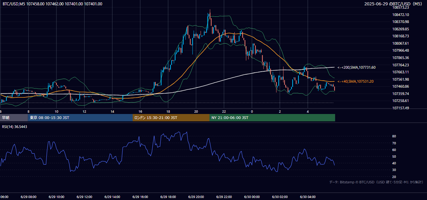427x200 pixels.
Task: Select the 6/29 08:00 time label
Action: click(28, 197)
